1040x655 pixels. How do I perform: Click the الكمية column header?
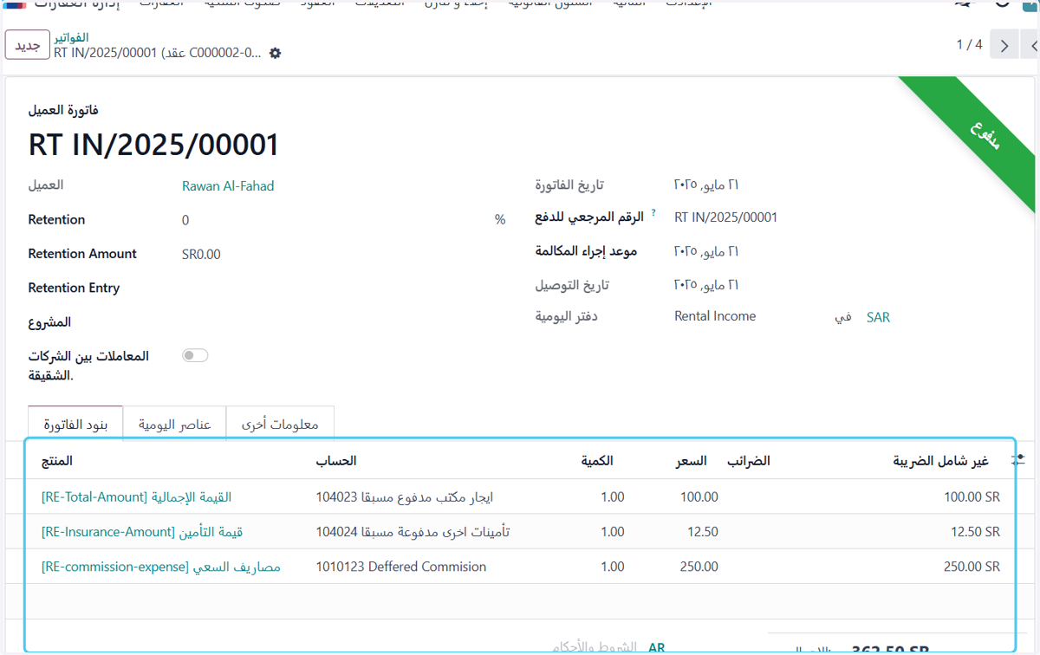coord(597,461)
